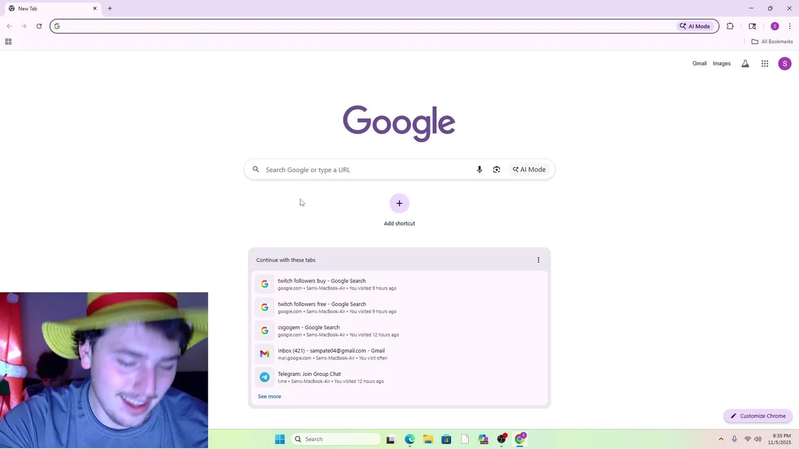Open the tab search icon beside extensions

752,26
